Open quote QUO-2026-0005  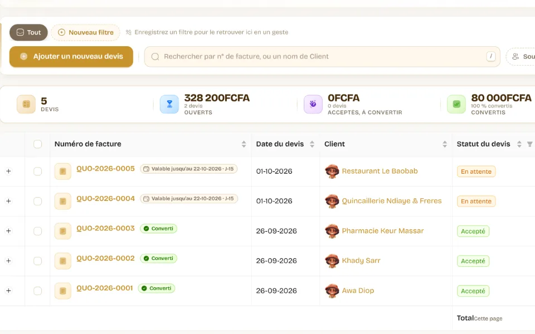click(x=105, y=168)
